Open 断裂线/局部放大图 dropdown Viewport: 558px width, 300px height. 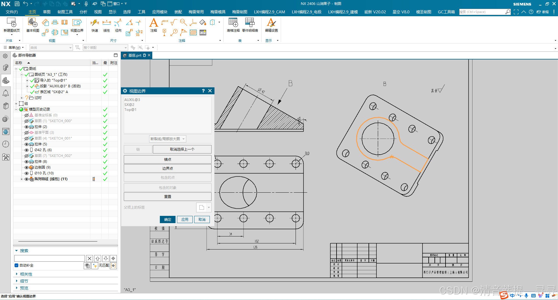click(167, 139)
